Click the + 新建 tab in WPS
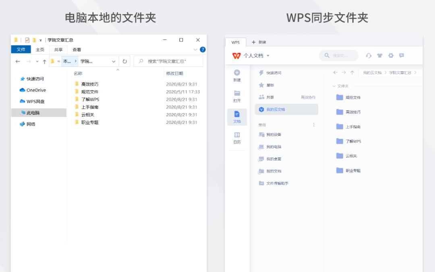This screenshot has height=272, width=435. pyautogui.click(x=258, y=42)
